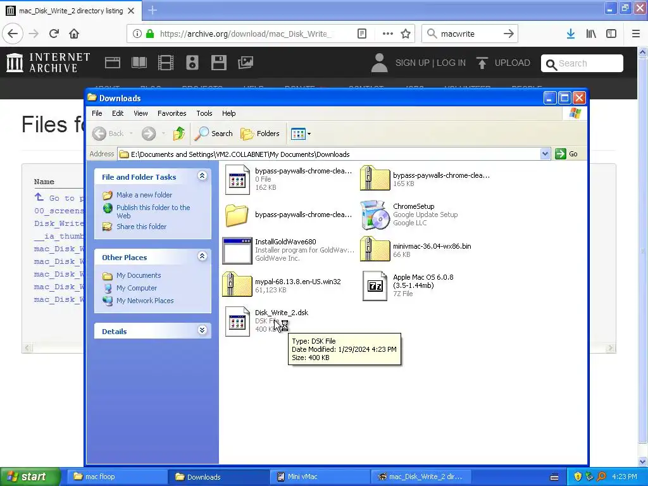
Task: Click the Start button on taskbar
Action: [30, 477]
